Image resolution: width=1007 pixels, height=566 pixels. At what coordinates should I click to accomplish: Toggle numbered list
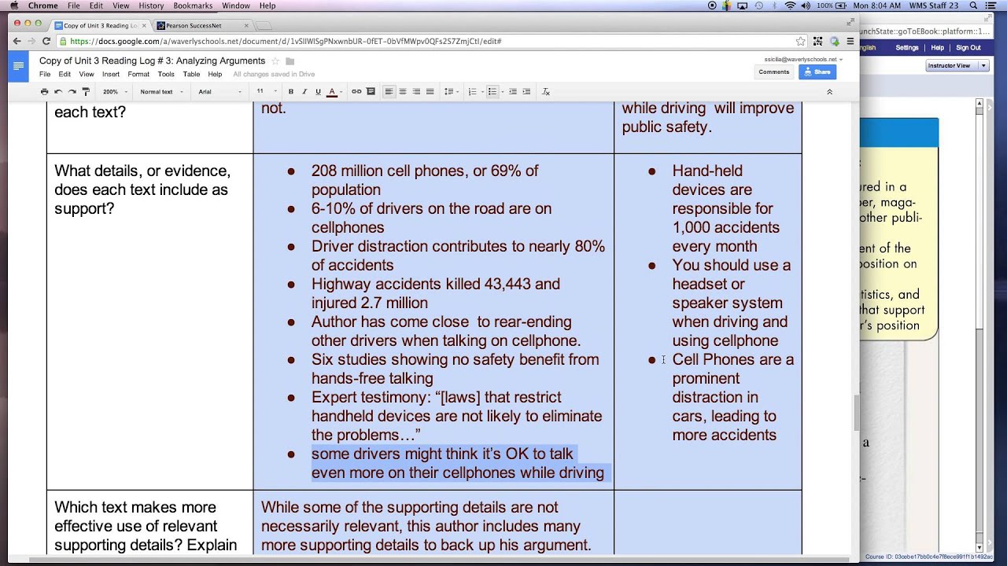[x=471, y=92]
